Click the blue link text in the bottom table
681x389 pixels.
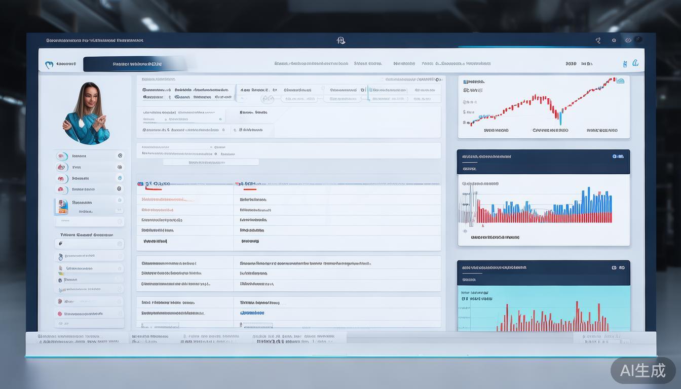[x=252, y=313]
